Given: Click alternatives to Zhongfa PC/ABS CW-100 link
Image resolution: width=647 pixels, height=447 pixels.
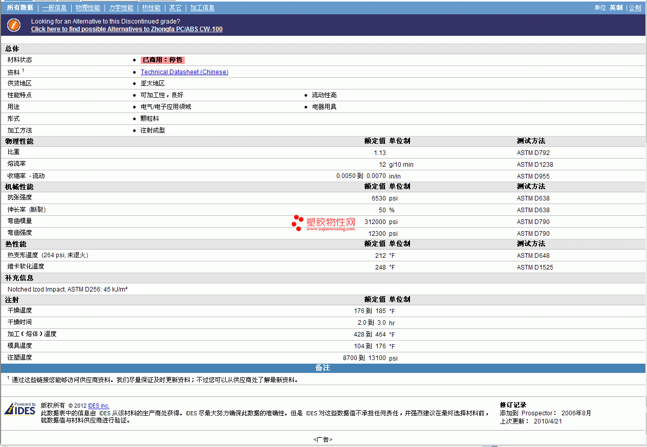Looking at the screenshot, I should 127,29.
